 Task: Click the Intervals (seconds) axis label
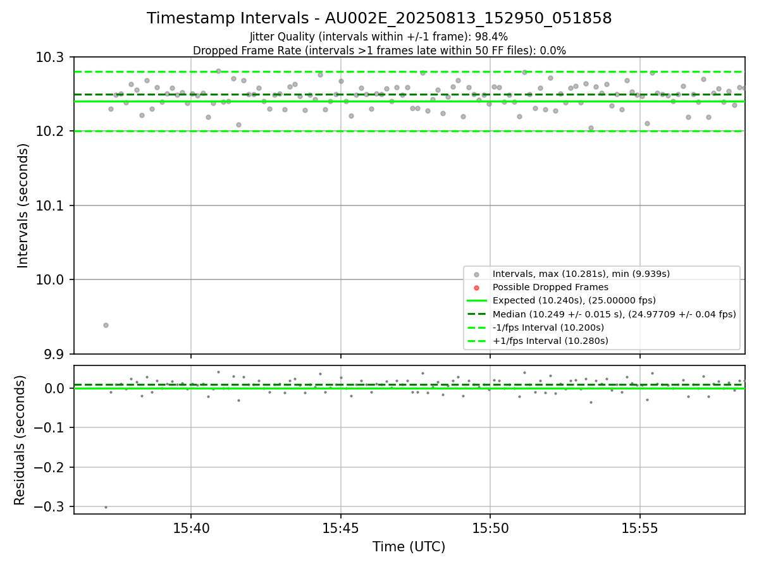coord(23,205)
